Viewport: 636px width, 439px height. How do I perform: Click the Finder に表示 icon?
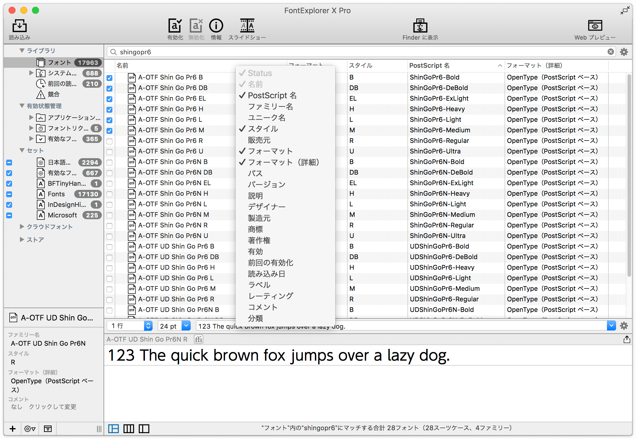(420, 26)
